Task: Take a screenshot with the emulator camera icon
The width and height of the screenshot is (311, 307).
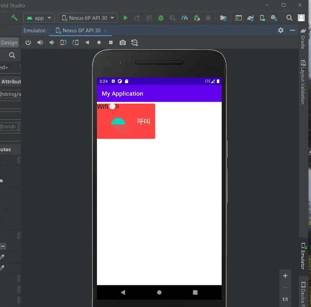Action: [x=122, y=42]
